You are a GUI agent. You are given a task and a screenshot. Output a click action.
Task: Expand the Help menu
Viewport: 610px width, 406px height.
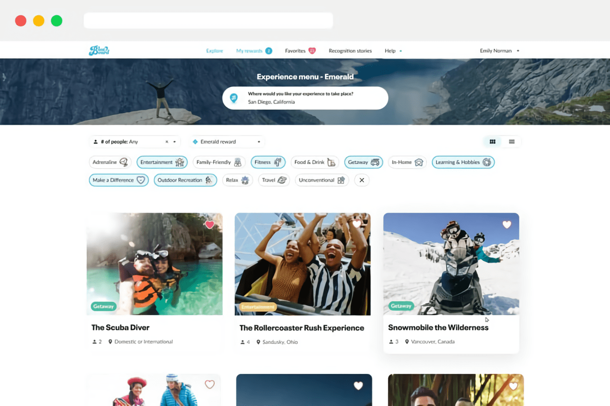point(393,51)
